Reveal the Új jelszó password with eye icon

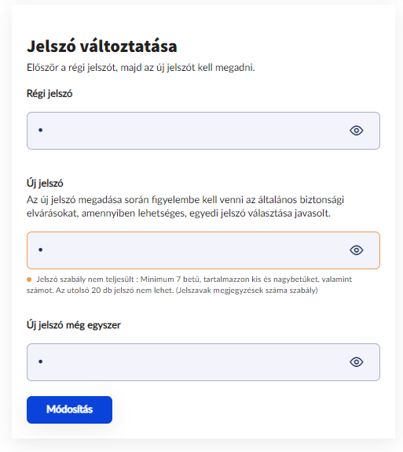(x=357, y=250)
